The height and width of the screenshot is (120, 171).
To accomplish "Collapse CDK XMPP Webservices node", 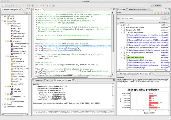I will tap(121, 32).
